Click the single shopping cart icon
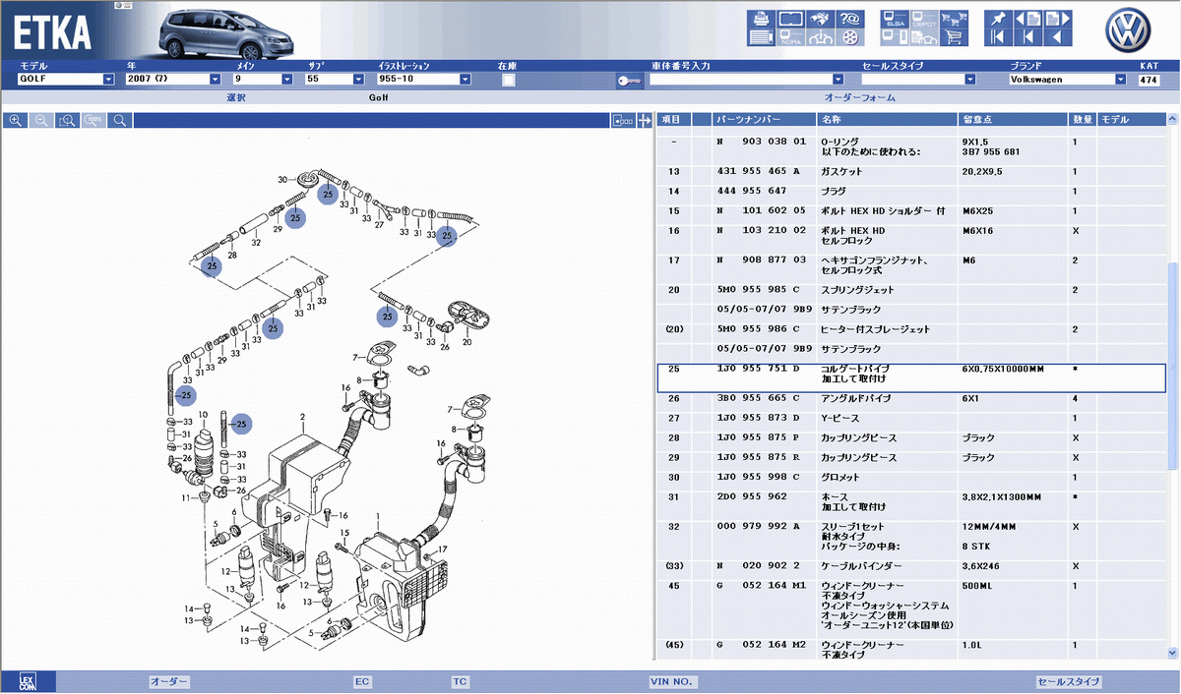The image size is (1181, 694). click(953, 37)
